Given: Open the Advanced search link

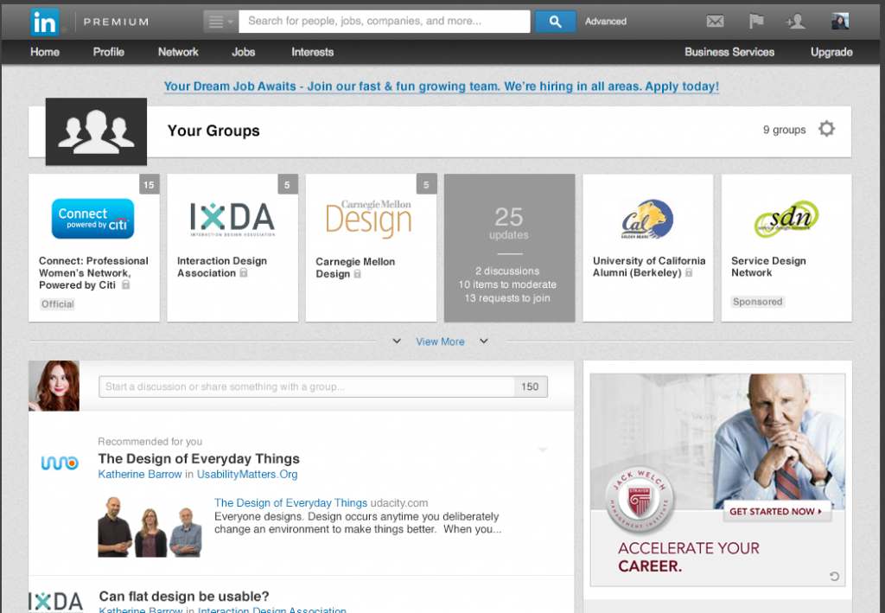Looking at the screenshot, I should 606,22.
